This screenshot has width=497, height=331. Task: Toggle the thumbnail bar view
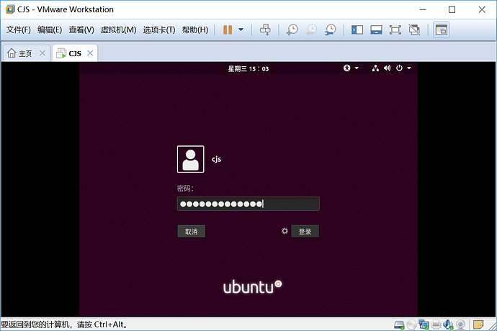(x=376, y=30)
